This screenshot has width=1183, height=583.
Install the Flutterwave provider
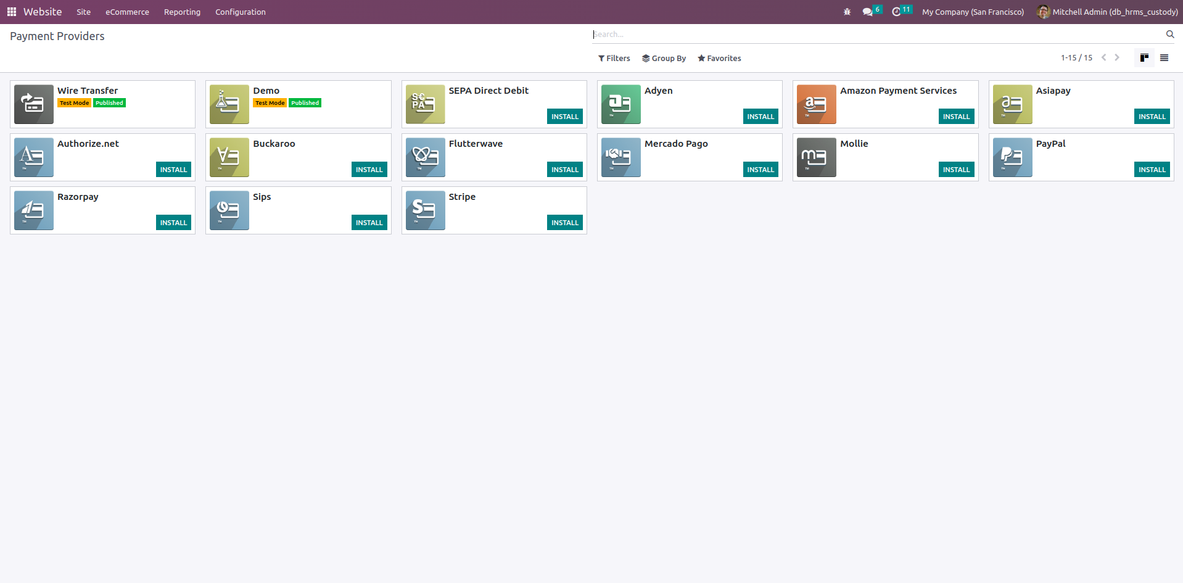[565, 170]
